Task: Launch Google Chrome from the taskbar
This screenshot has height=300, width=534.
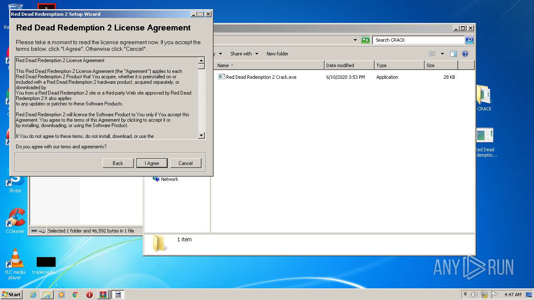Action: click(x=75, y=295)
